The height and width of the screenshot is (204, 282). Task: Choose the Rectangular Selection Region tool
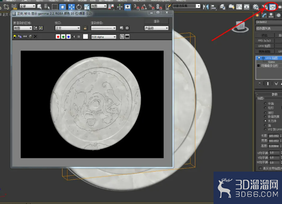(x=54, y=7)
